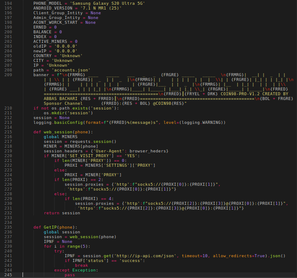Click line number 194 in the gutter

pyautogui.click(x=8, y=3)
